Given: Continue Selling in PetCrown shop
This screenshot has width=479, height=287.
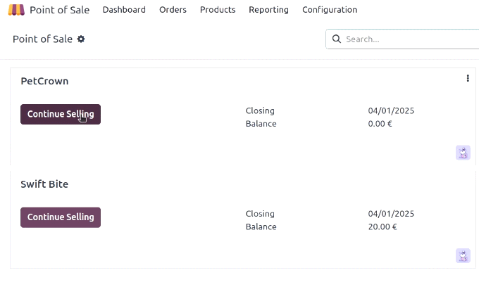Looking at the screenshot, I should click(61, 115).
